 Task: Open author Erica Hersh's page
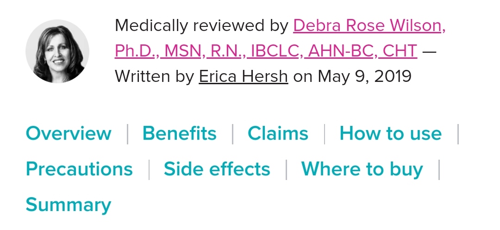coord(244,76)
